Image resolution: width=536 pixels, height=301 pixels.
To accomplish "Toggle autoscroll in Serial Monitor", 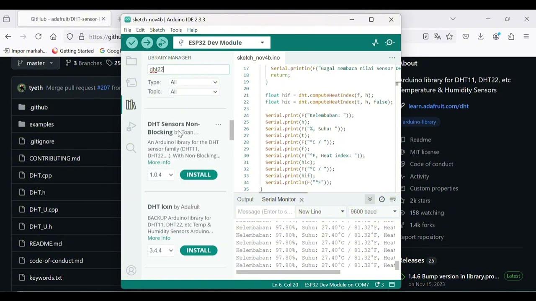I will coord(370,199).
